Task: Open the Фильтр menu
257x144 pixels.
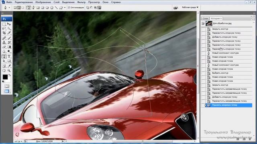Action: pos(81,2)
